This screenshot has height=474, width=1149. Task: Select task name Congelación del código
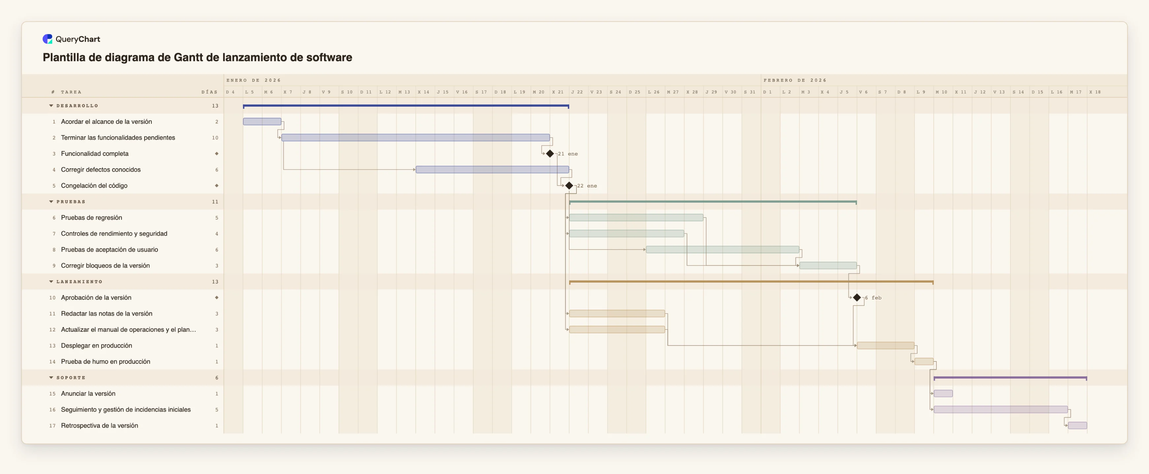(94, 186)
